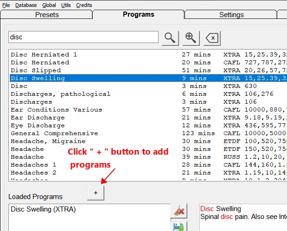Viewport: 287px width, 231px height.
Task: Click the magnifying glass search icon
Action: 170,38
